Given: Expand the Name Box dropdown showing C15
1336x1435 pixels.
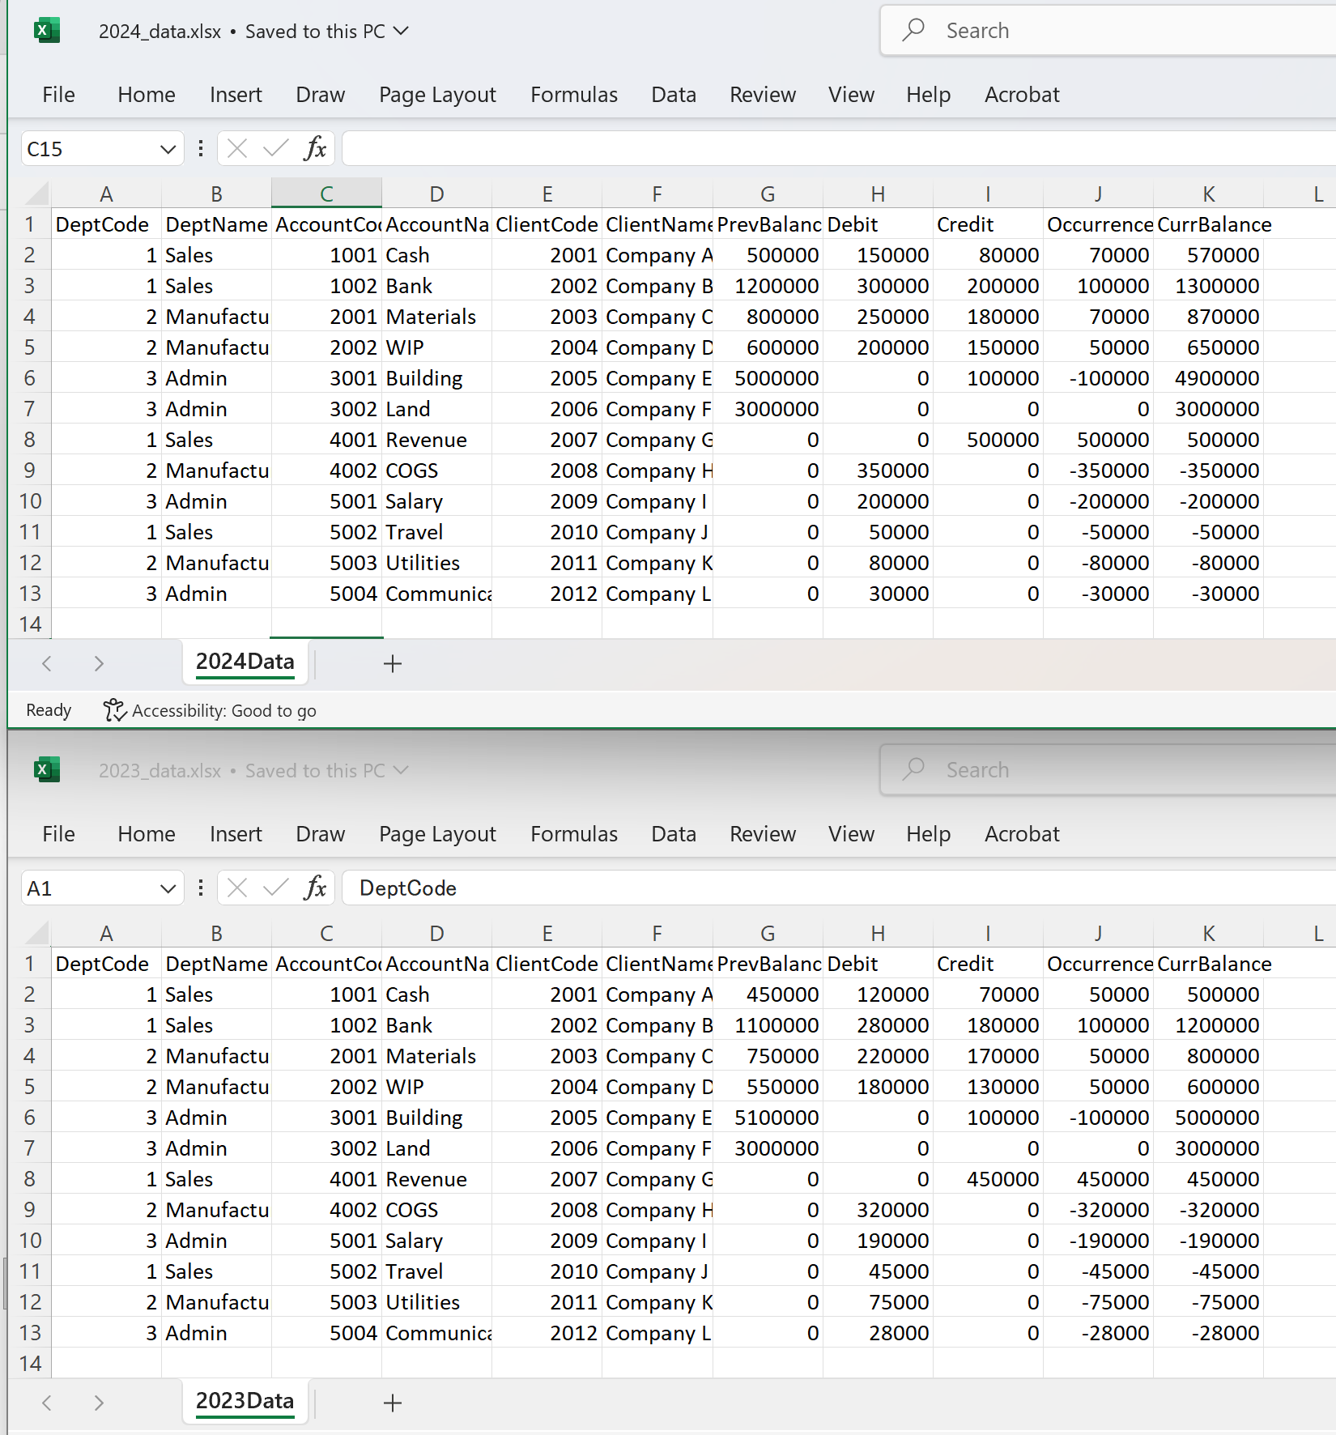Looking at the screenshot, I should pyautogui.click(x=168, y=149).
